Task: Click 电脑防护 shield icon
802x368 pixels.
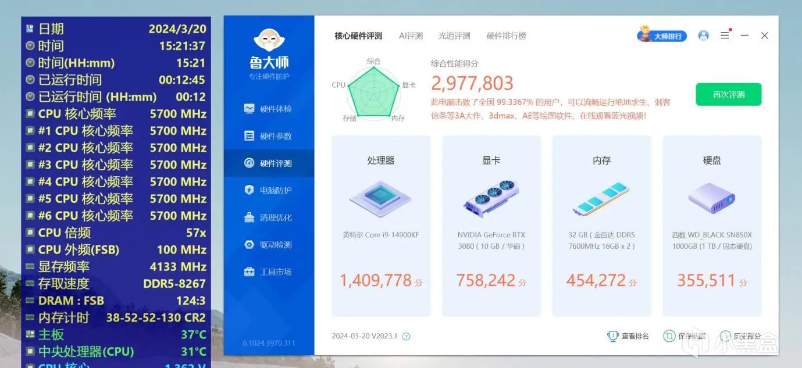Action: coord(249,190)
